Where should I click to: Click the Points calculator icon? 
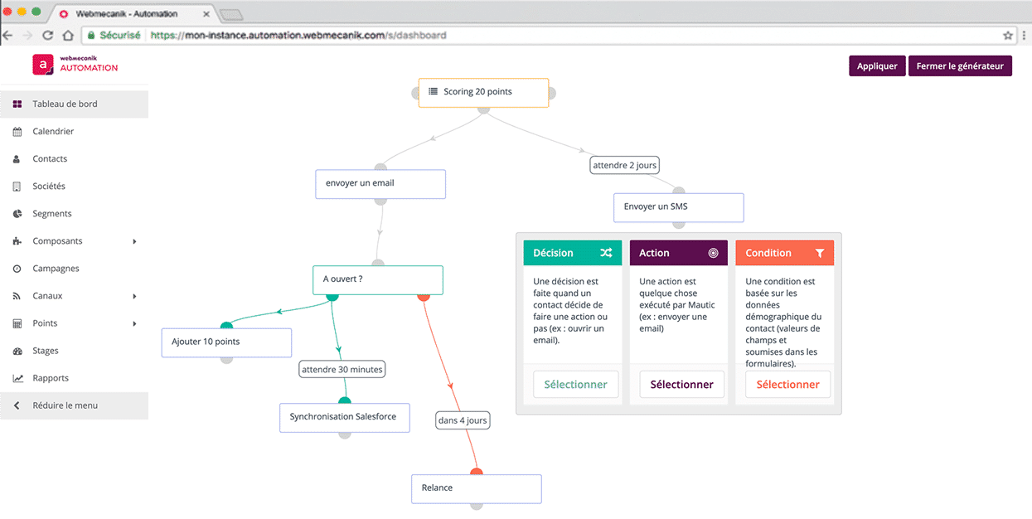coord(17,323)
